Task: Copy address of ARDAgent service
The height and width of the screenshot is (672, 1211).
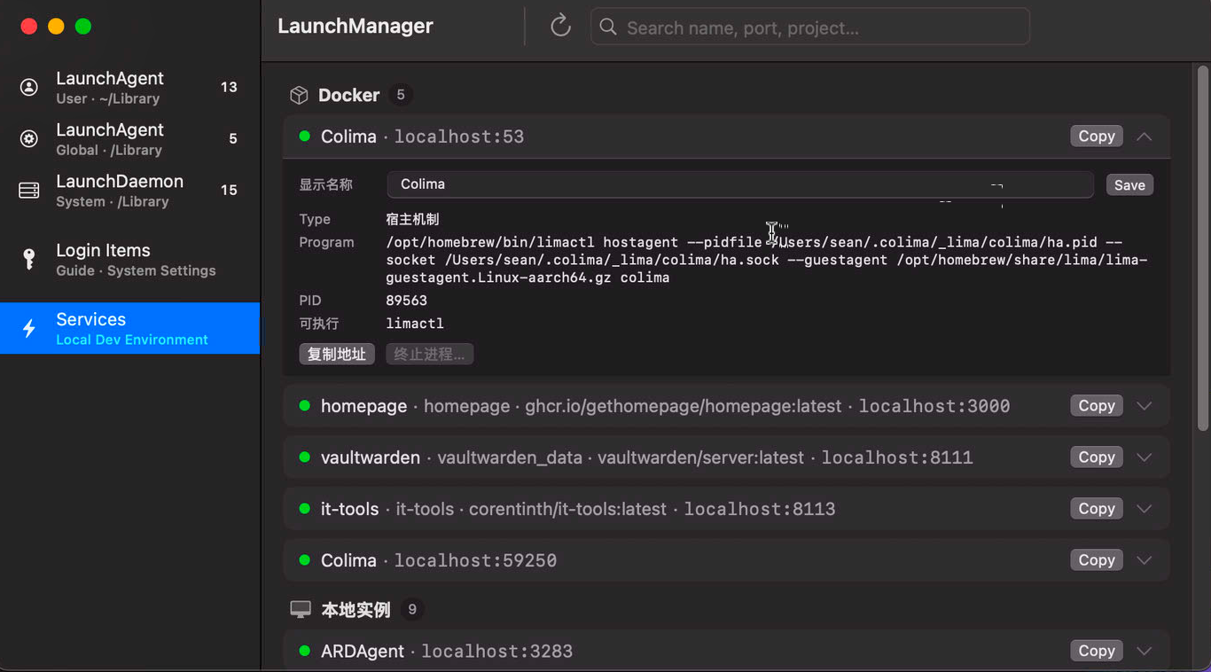Action: [1097, 651]
